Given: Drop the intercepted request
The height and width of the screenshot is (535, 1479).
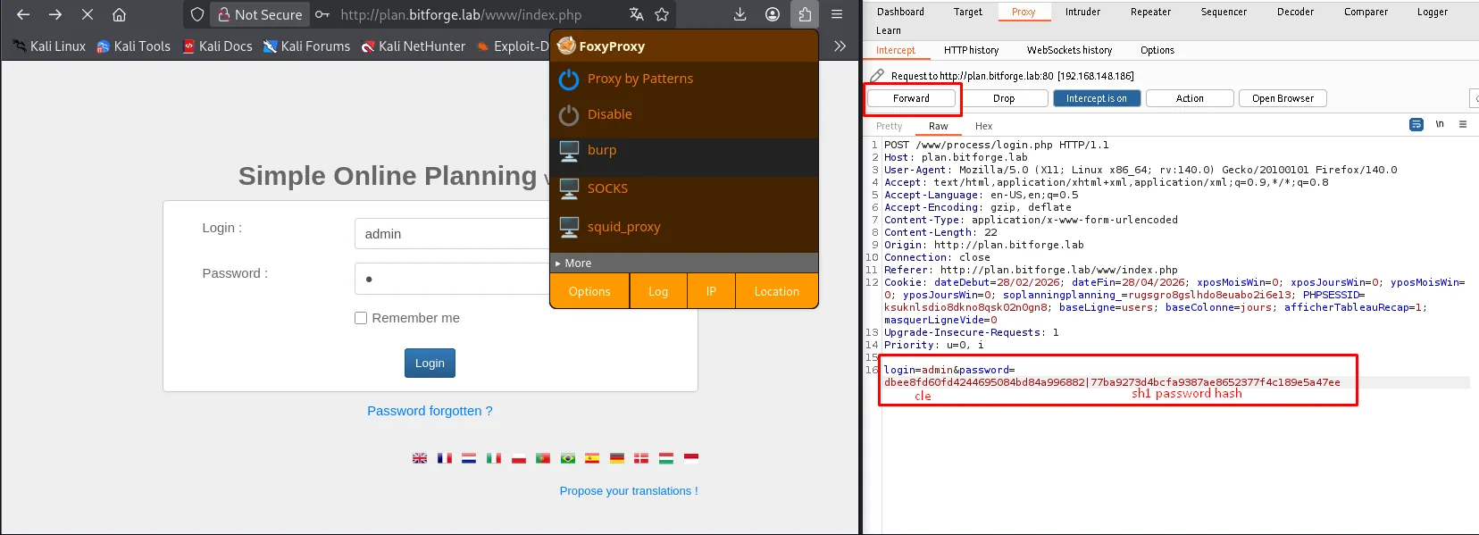Looking at the screenshot, I should coord(1004,98).
